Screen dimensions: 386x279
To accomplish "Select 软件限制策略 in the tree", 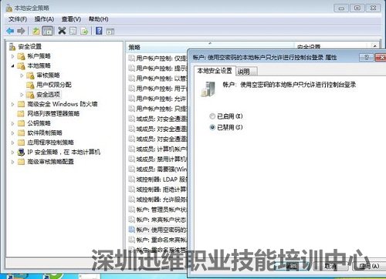I will [45, 133].
